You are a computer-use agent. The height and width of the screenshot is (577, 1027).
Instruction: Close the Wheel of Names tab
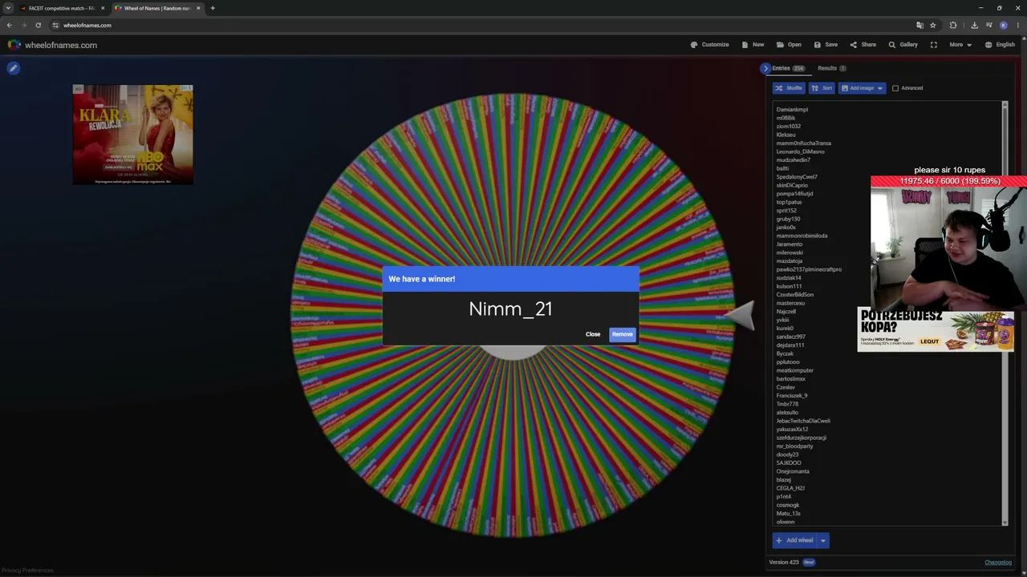click(x=198, y=8)
